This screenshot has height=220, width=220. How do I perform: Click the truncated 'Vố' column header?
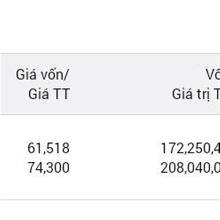pyautogui.click(x=213, y=74)
